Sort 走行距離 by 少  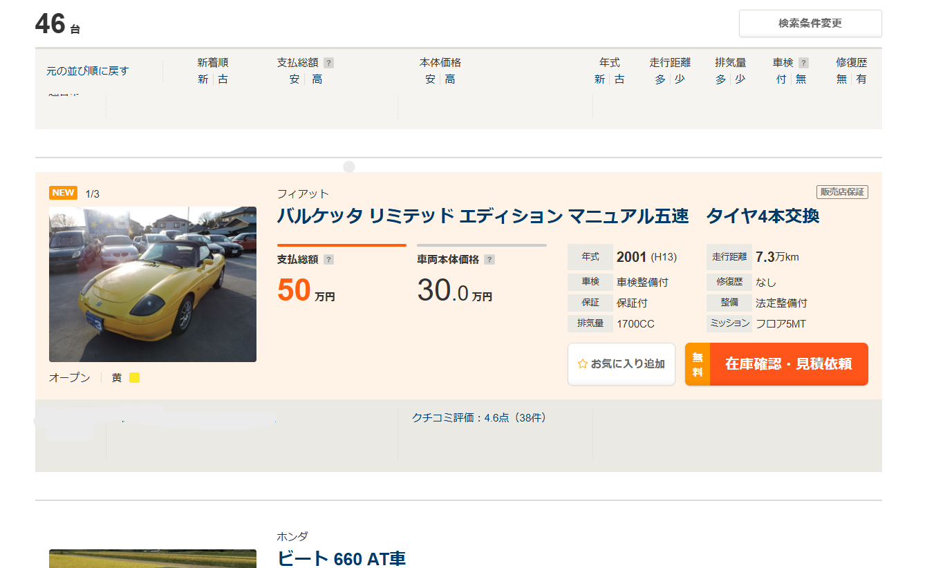coord(680,79)
